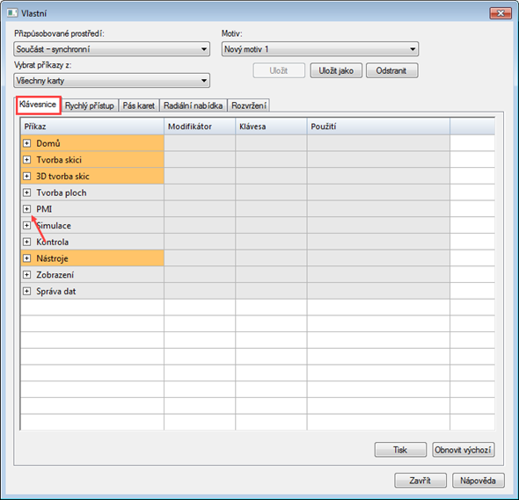Expand the Kontrola command group

(26, 242)
